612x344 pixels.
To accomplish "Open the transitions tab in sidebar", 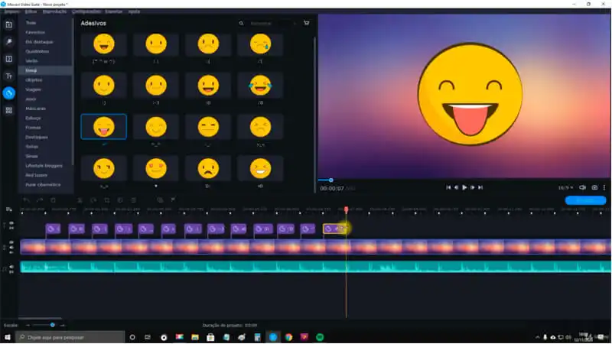I will [8, 59].
